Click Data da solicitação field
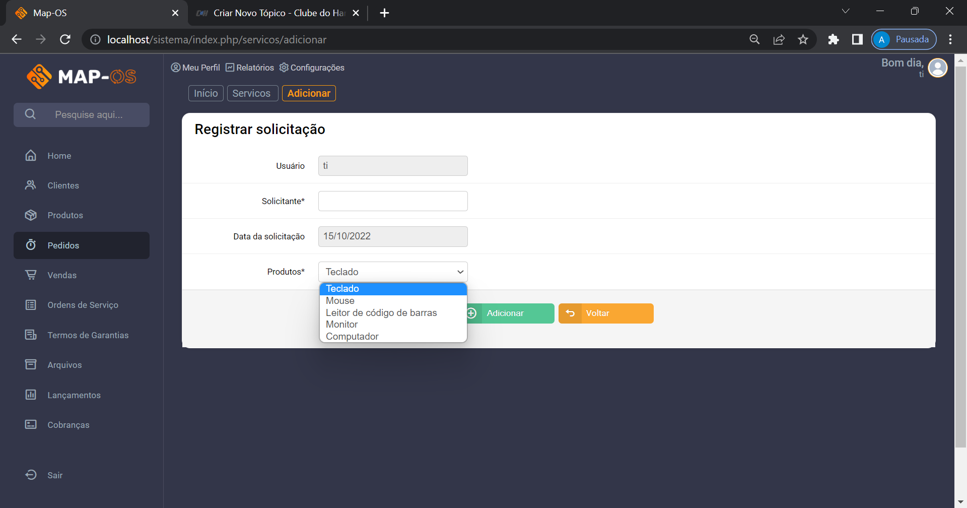Screen dimensions: 967x508 tap(393, 236)
